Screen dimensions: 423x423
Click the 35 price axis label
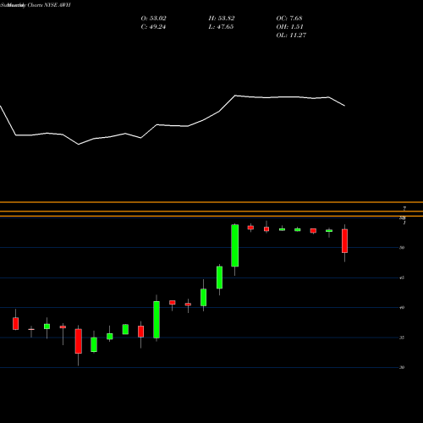402,338
